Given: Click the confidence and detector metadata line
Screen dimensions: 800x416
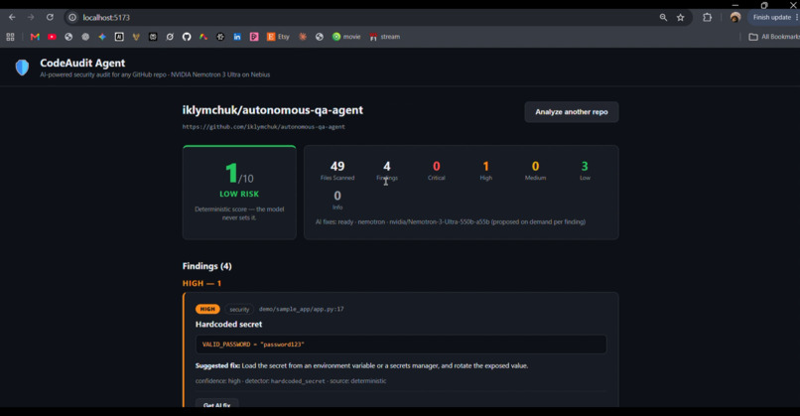Looking at the screenshot, I should (291, 381).
